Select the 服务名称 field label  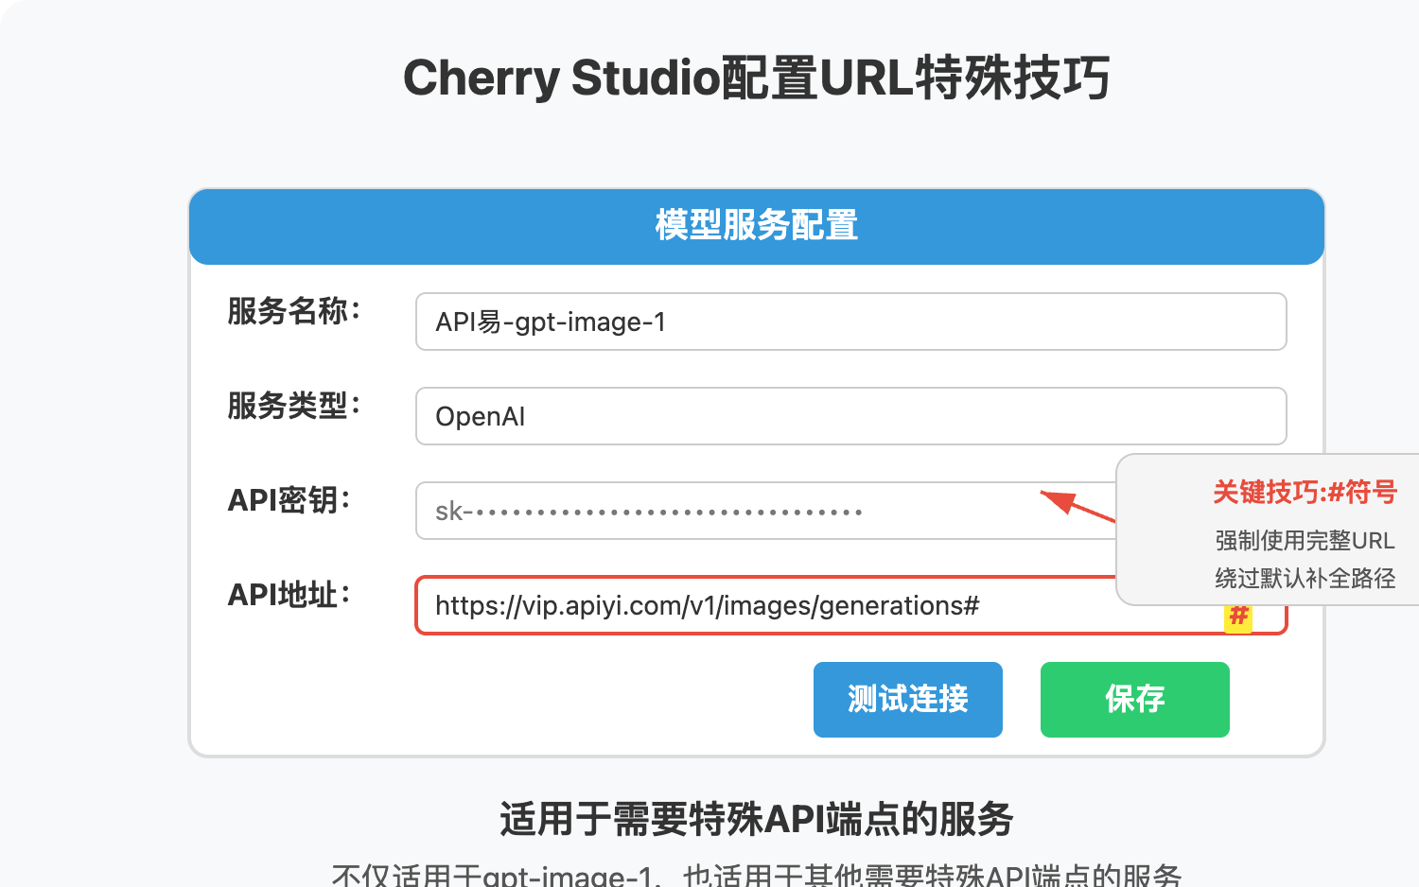click(x=290, y=312)
